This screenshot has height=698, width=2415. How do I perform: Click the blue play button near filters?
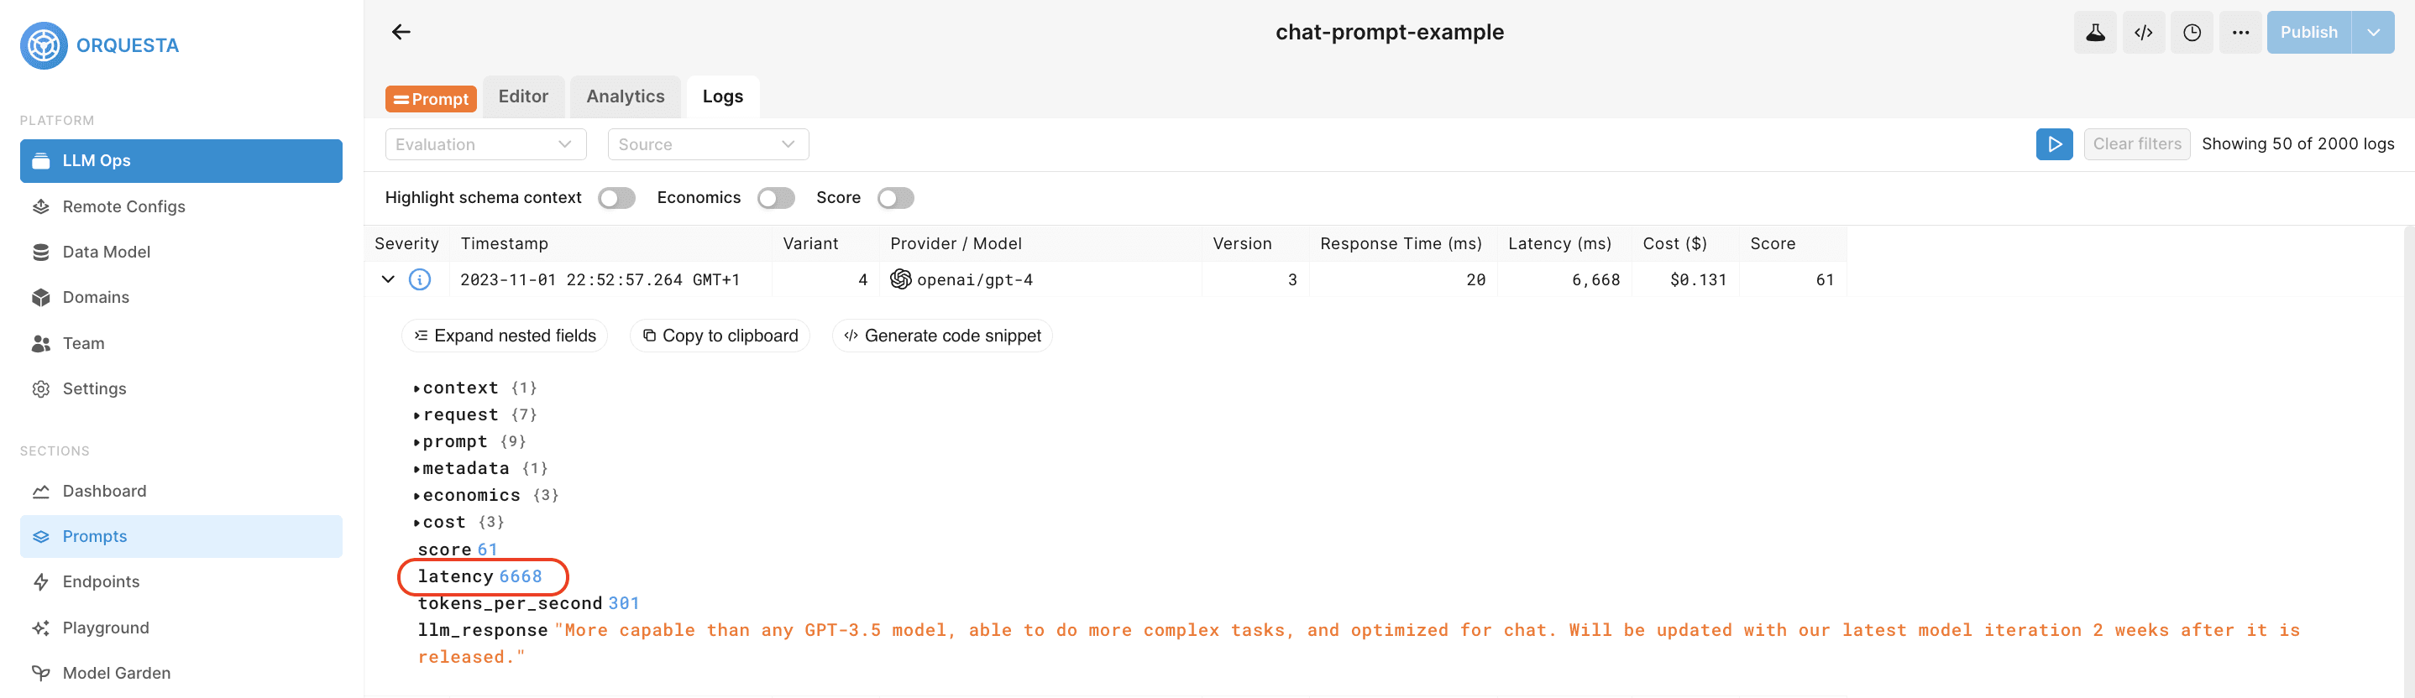coord(2054,144)
